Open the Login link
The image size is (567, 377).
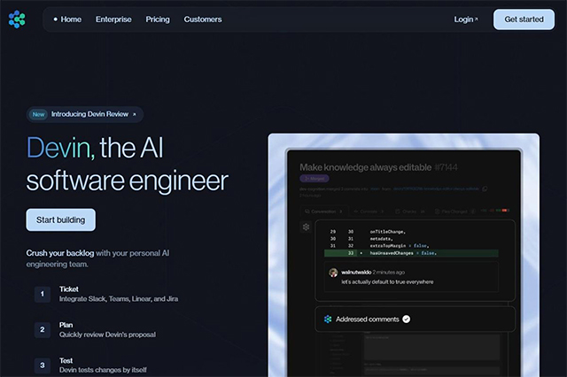pyautogui.click(x=465, y=19)
